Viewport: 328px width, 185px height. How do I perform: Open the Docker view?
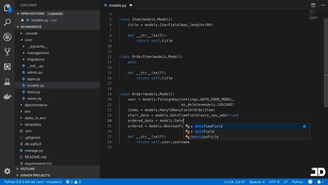coord(7,96)
